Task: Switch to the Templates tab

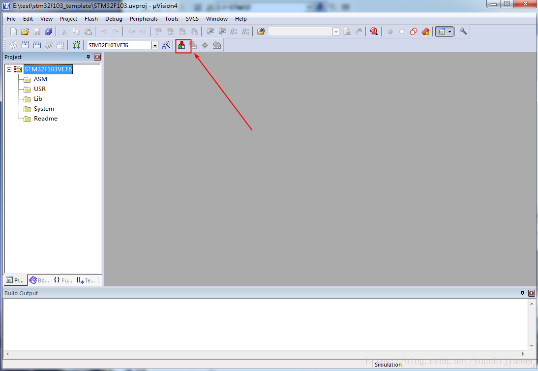Action: point(86,280)
